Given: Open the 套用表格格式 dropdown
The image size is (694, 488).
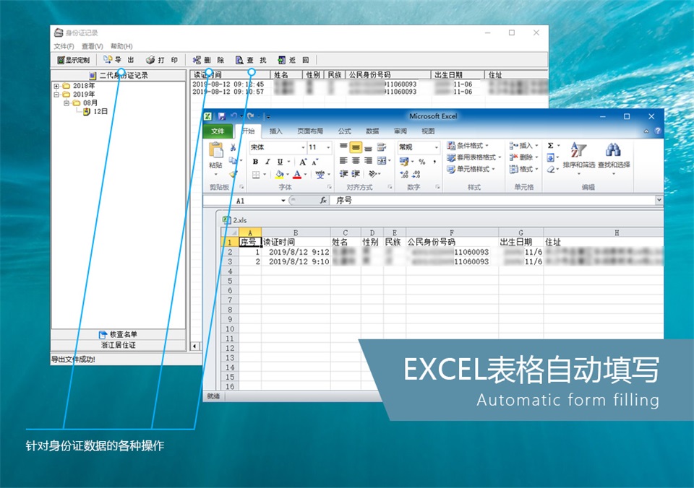Looking at the screenshot, I should pos(474,157).
